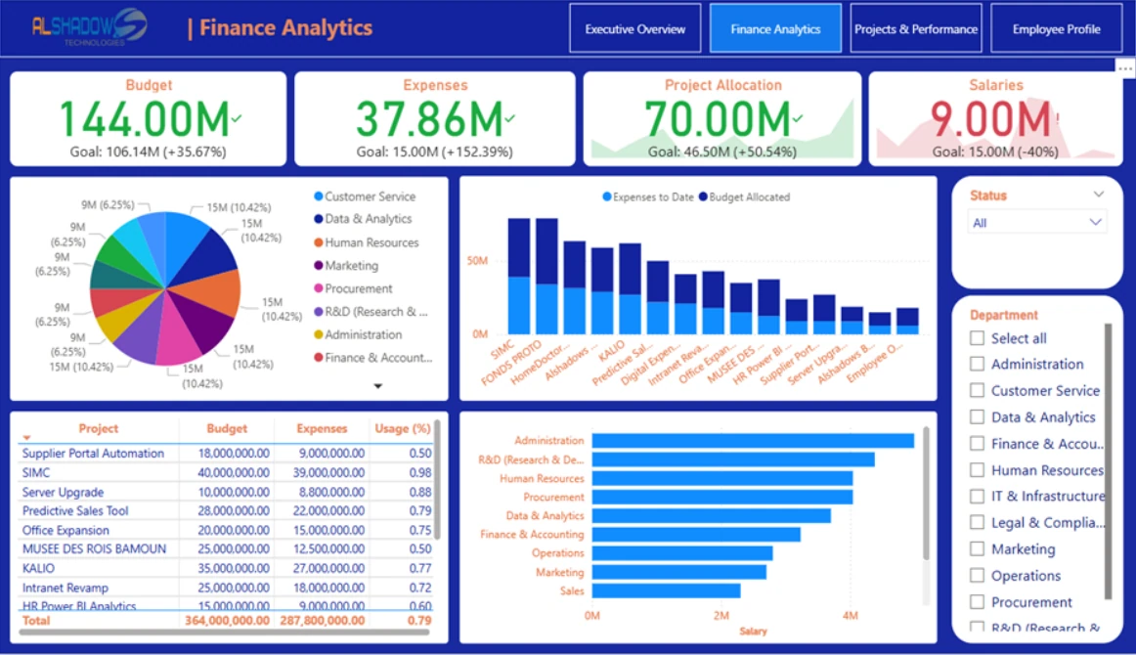Select the Intranet Revamp row

pyautogui.click(x=226, y=588)
